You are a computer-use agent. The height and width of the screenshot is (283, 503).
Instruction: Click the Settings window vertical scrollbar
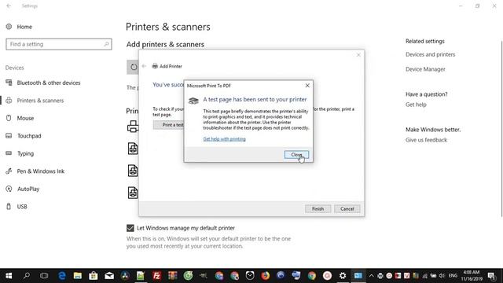tap(501, 128)
